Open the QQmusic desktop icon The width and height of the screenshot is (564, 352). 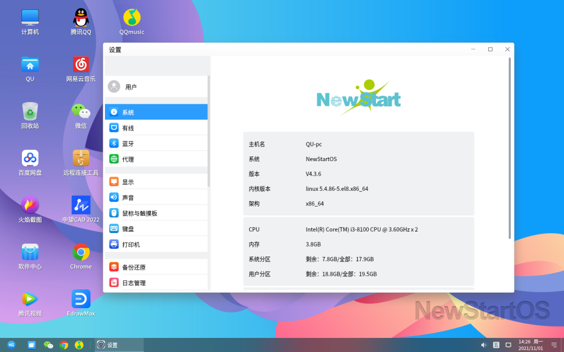pos(132,21)
